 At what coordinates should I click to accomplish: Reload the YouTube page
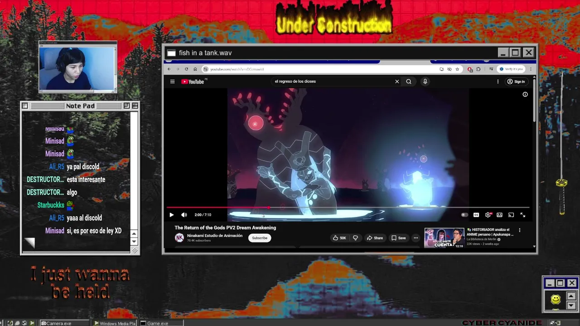click(186, 69)
